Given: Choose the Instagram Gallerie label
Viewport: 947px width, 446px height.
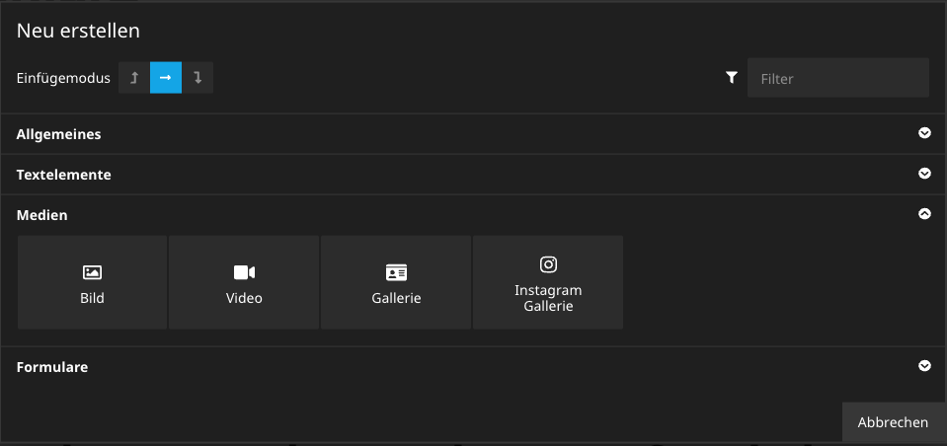Looking at the screenshot, I should pyautogui.click(x=548, y=298).
